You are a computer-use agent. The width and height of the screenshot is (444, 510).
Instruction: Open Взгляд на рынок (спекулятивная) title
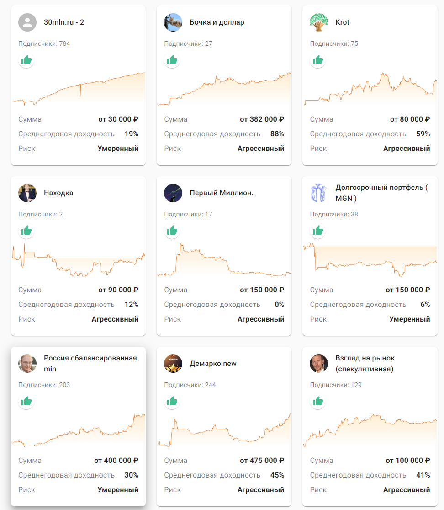pos(365,363)
